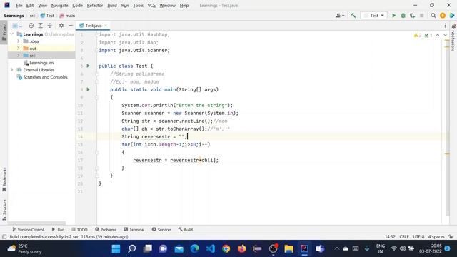Open Project panel gear options
Screen dimensions: 457x257
point(61,26)
